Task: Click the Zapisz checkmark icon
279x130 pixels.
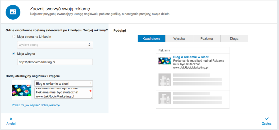Action: (x=267, y=119)
